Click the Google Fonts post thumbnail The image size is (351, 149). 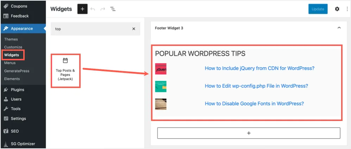pyautogui.click(x=161, y=104)
